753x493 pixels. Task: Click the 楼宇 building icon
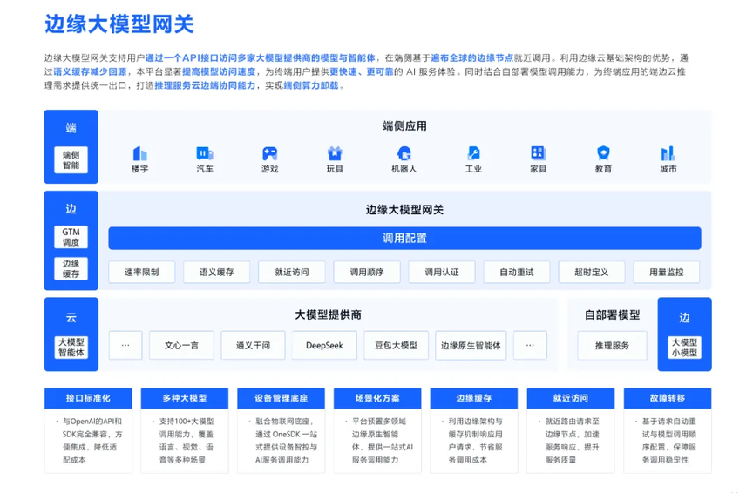click(139, 153)
